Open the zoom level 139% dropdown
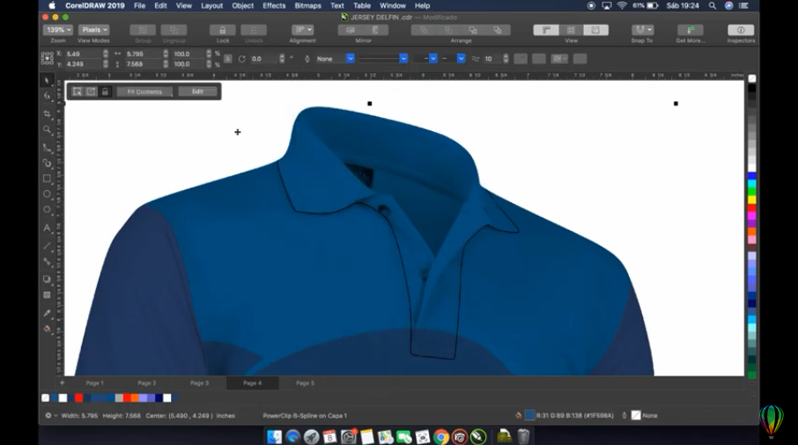This screenshot has height=445, width=798. [x=58, y=30]
